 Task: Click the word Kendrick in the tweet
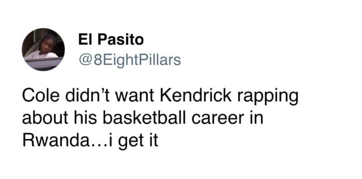point(195,96)
